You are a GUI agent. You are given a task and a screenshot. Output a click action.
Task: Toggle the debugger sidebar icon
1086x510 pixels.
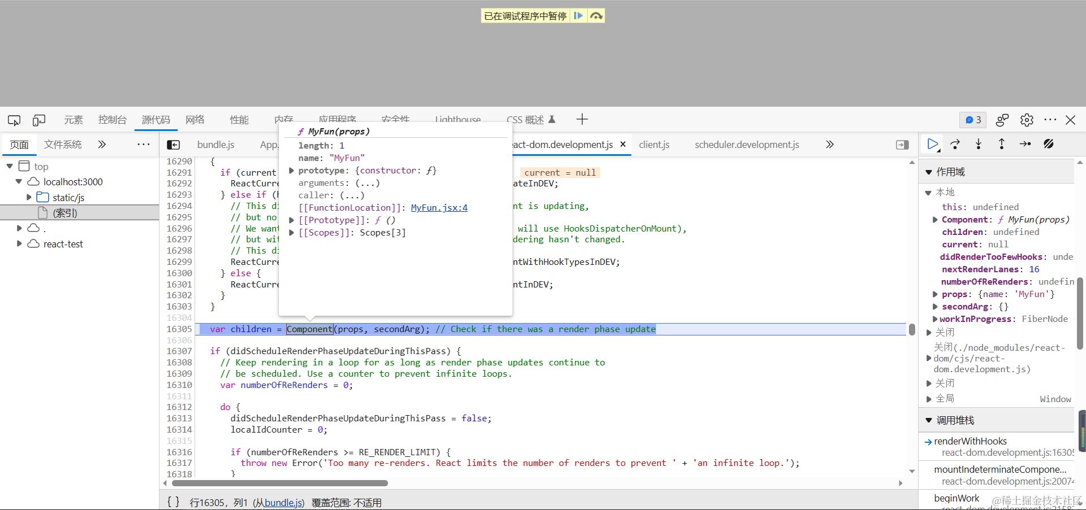[x=902, y=145]
